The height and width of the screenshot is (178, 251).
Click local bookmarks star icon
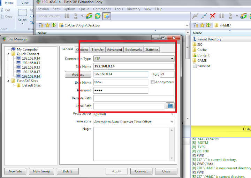click(x=47, y=25)
